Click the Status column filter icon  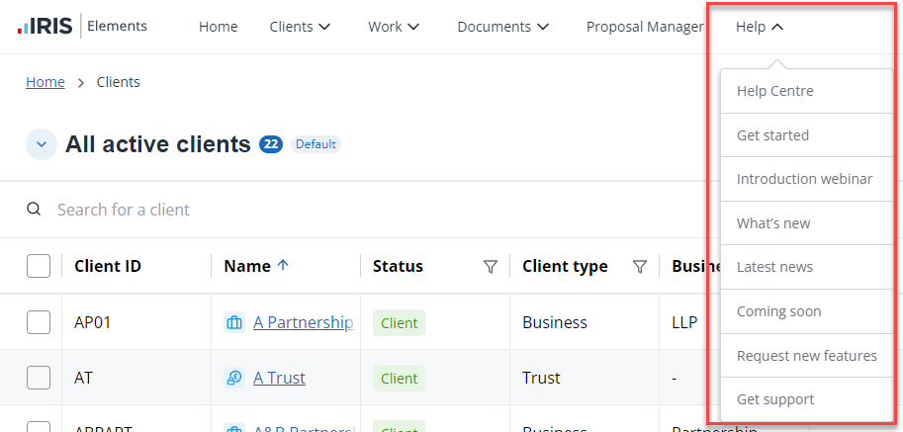(x=490, y=266)
